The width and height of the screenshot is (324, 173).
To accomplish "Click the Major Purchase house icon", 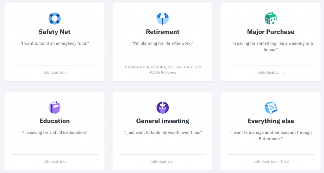I will (271, 18).
